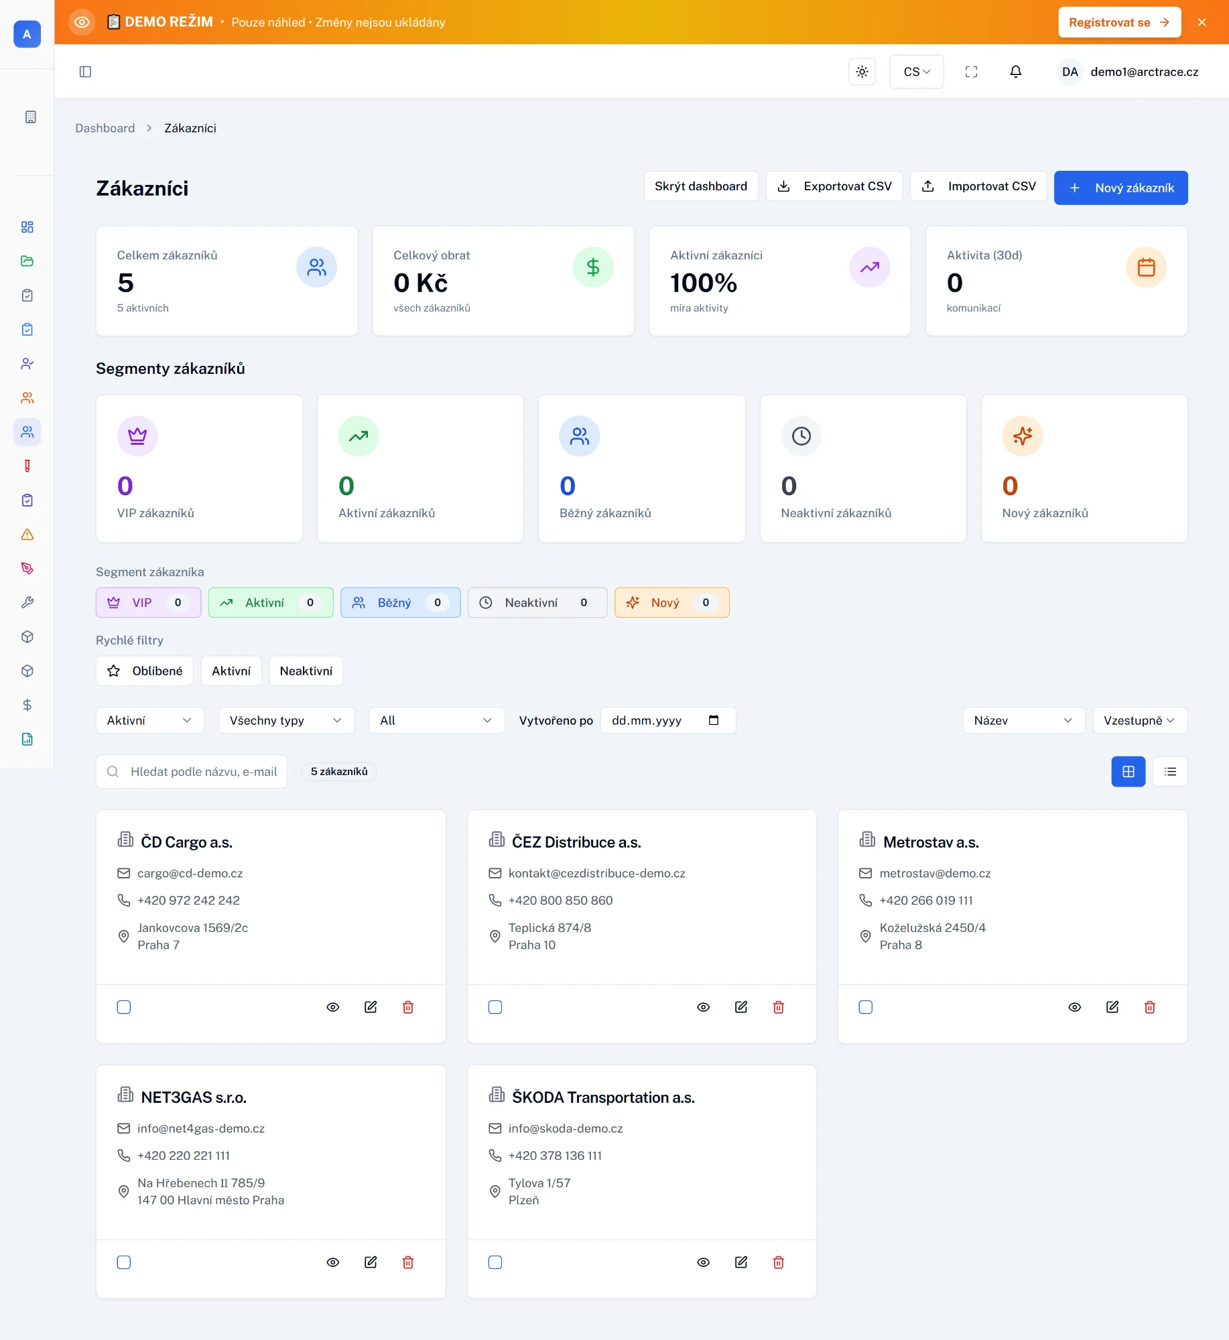Open the warning triangle sidebar item

[x=27, y=534]
